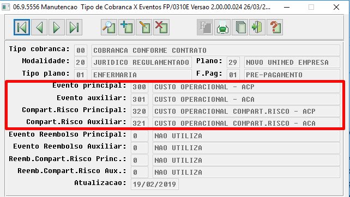Select CUSTO OPERACIONAL - ACA description field
Image resolution: width=350 pixels, height=197 pixels.
246,99
